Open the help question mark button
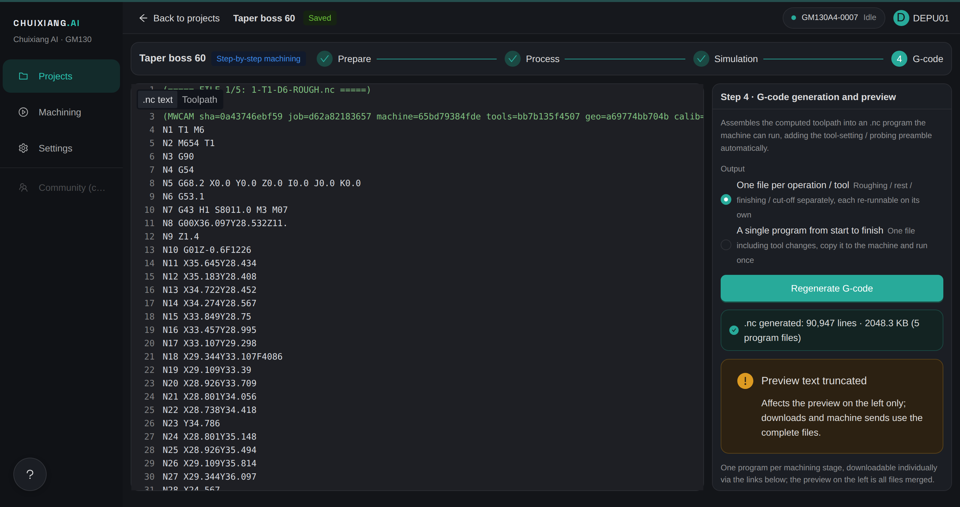This screenshot has width=960, height=507. [x=30, y=474]
